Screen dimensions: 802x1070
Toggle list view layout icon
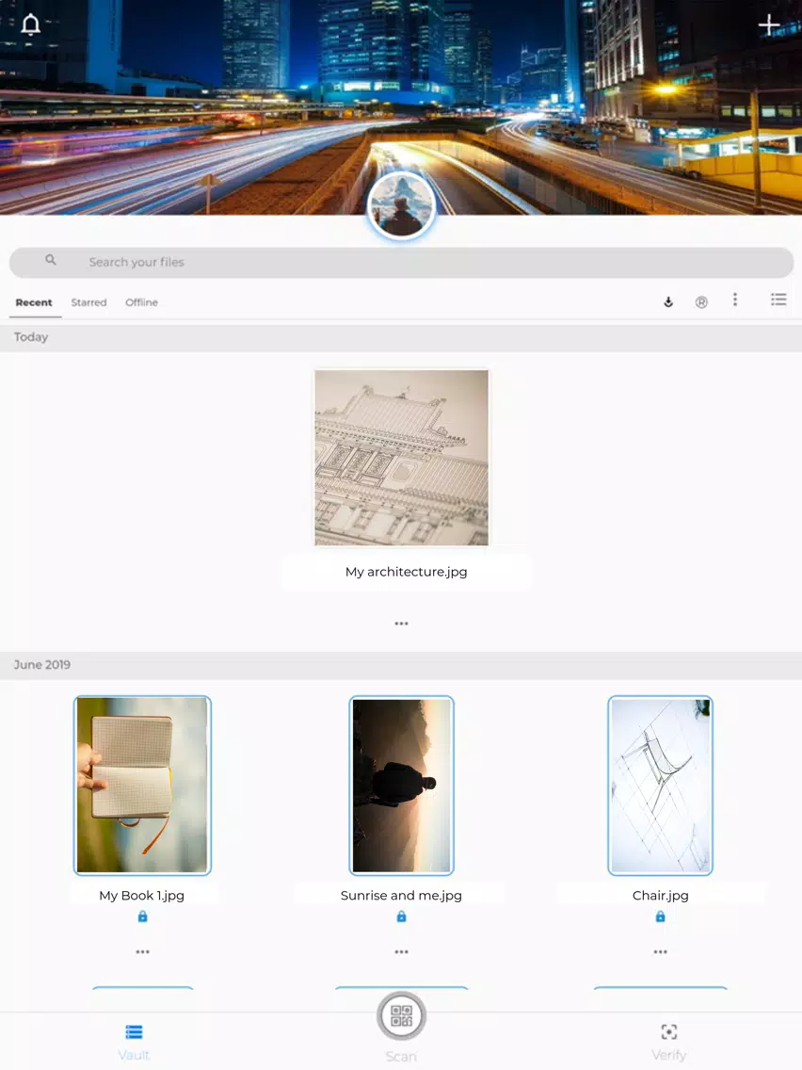click(x=778, y=300)
